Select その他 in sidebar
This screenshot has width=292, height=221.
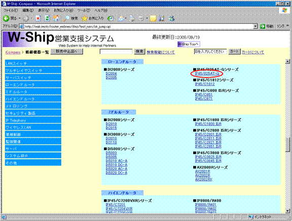pyautogui.click(x=33, y=163)
